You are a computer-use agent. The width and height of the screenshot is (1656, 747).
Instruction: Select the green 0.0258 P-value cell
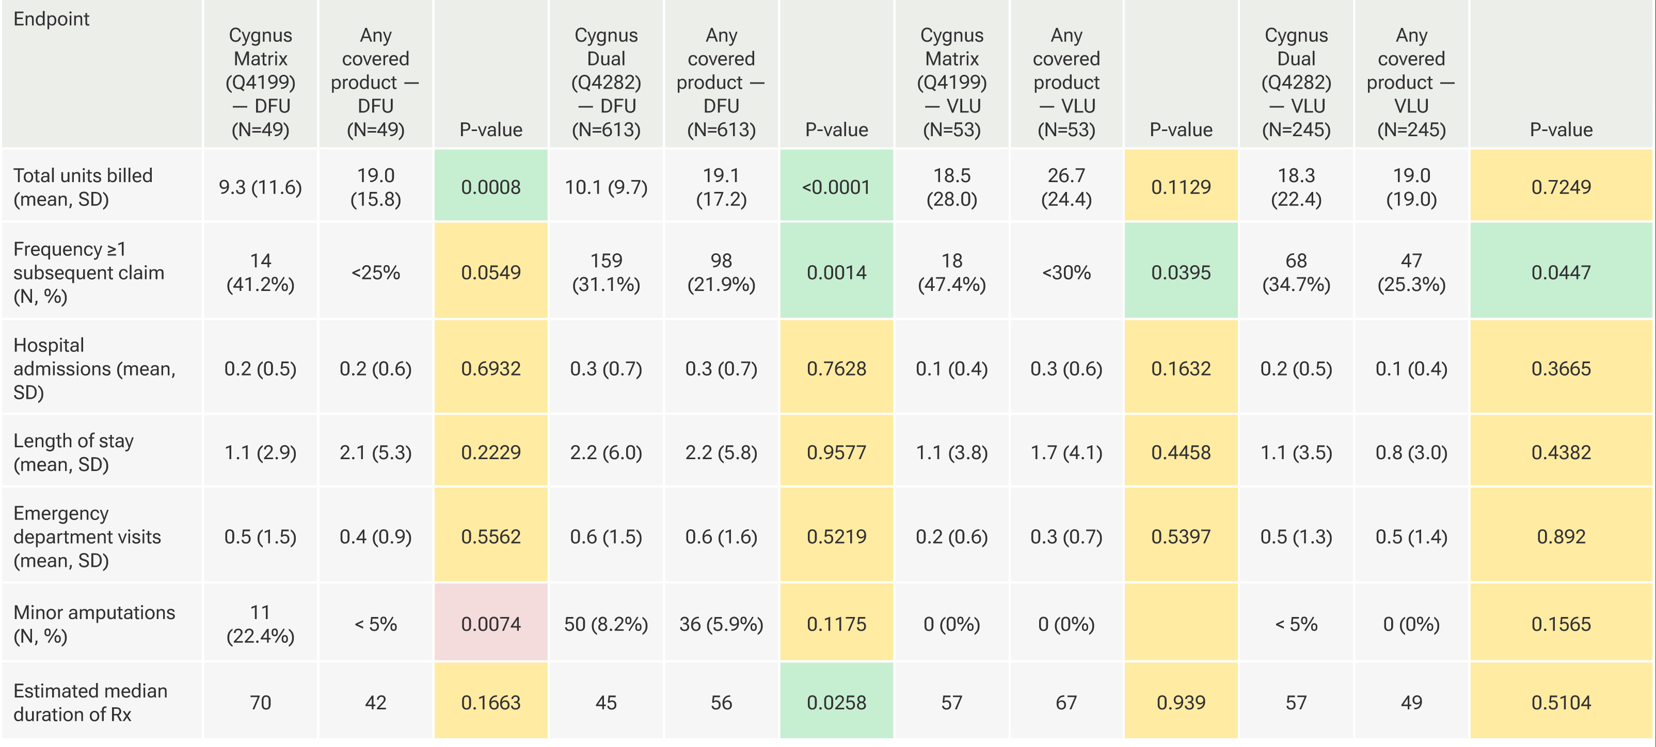pyautogui.click(x=836, y=702)
